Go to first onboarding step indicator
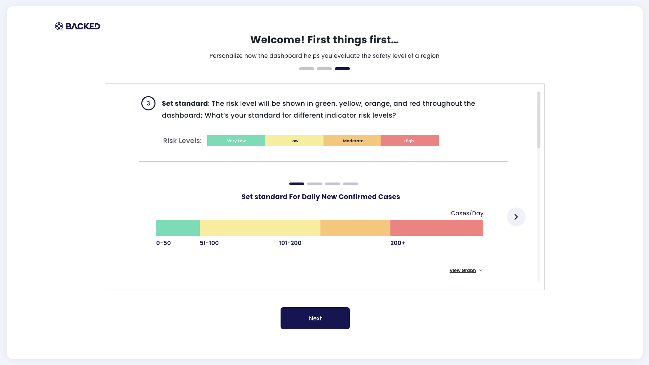This screenshot has width=649, height=365. click(307, 69)
